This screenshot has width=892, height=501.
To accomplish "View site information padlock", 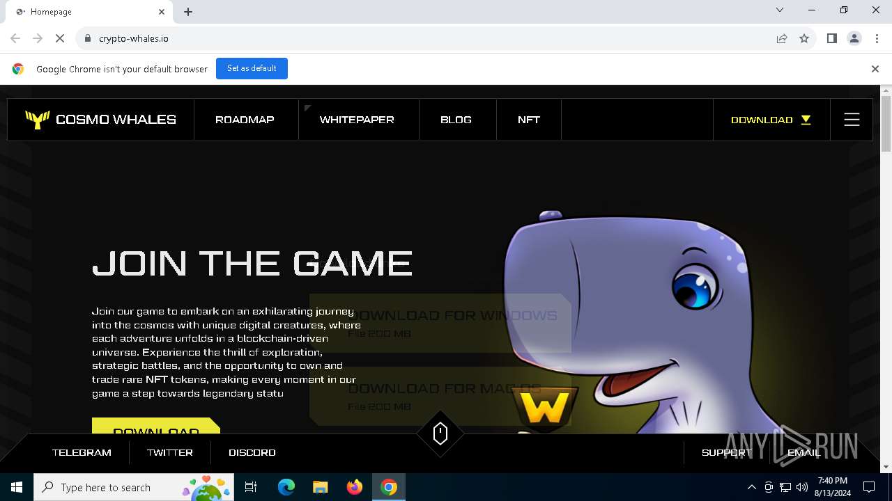I will pos(87,38).
